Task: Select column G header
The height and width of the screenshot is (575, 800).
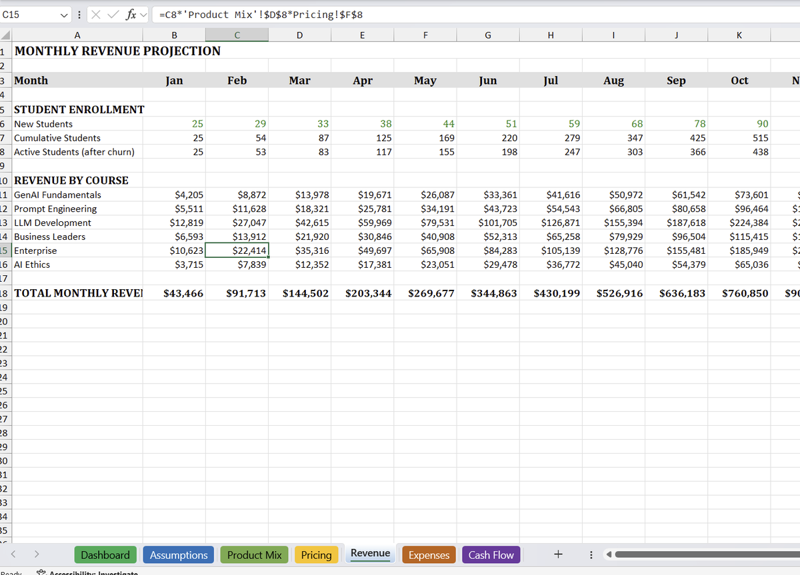Action: click(x=488, y=36)
